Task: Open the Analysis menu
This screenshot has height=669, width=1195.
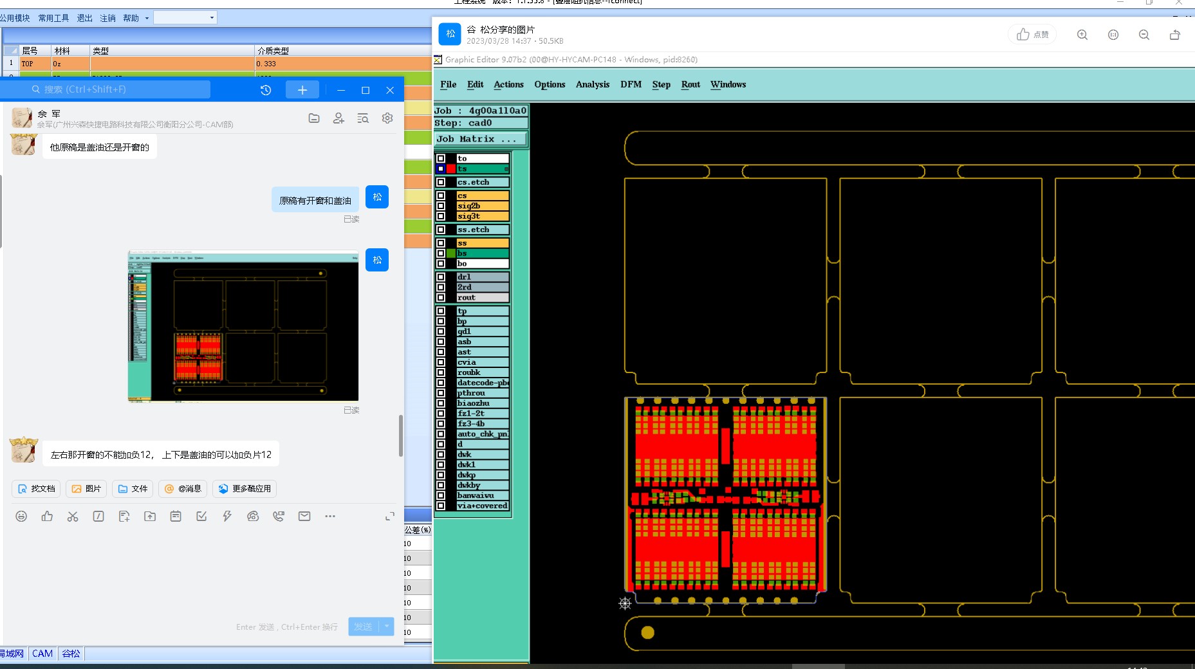Action: pos(592,84)
